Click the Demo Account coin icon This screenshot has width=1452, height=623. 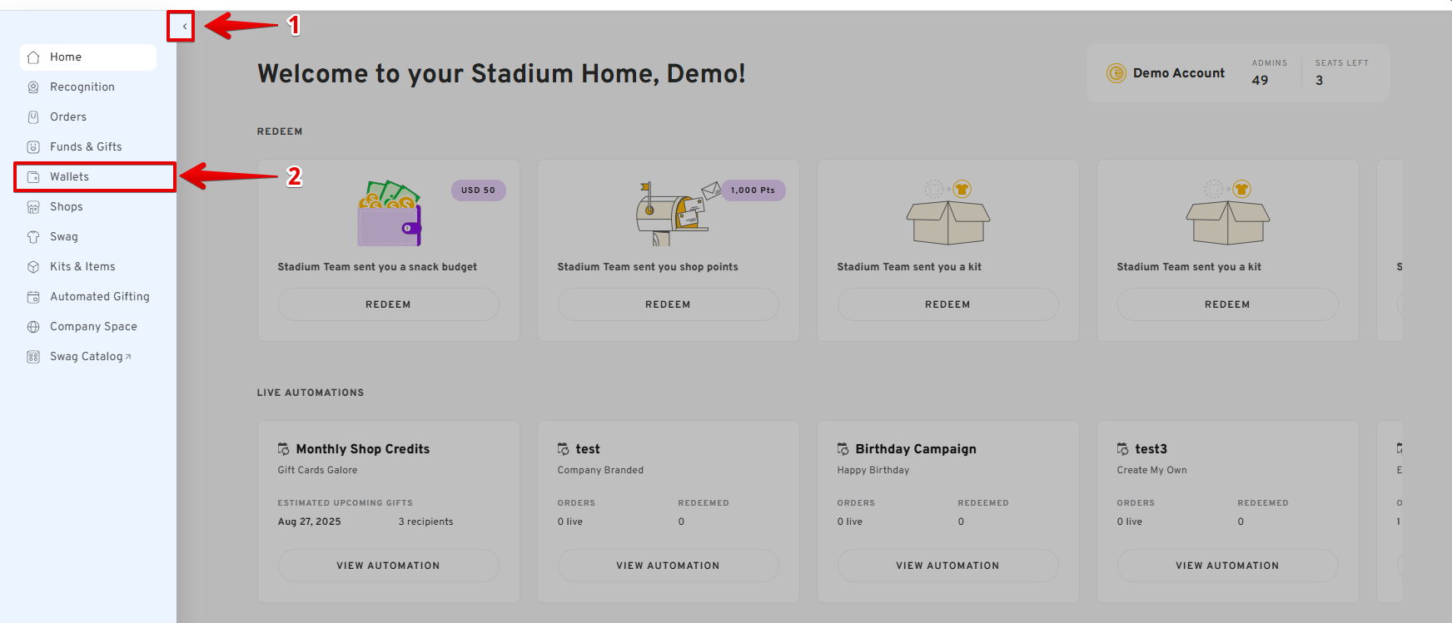1116,73
